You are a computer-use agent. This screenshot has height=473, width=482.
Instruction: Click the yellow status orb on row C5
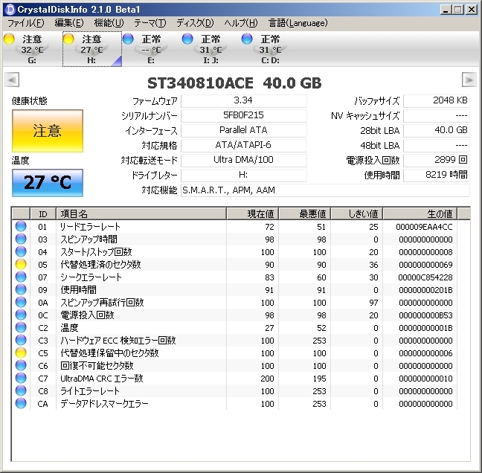(21, 353)
